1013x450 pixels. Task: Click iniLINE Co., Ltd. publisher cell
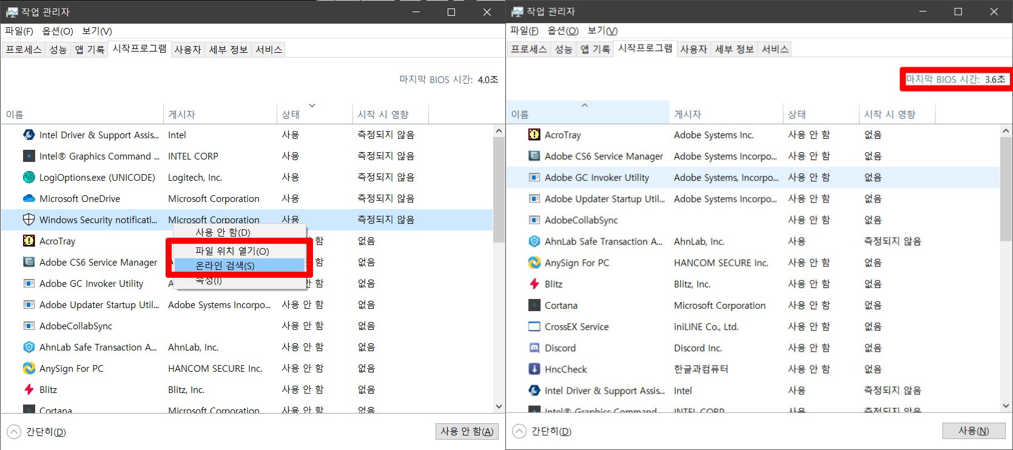point(706,326)
